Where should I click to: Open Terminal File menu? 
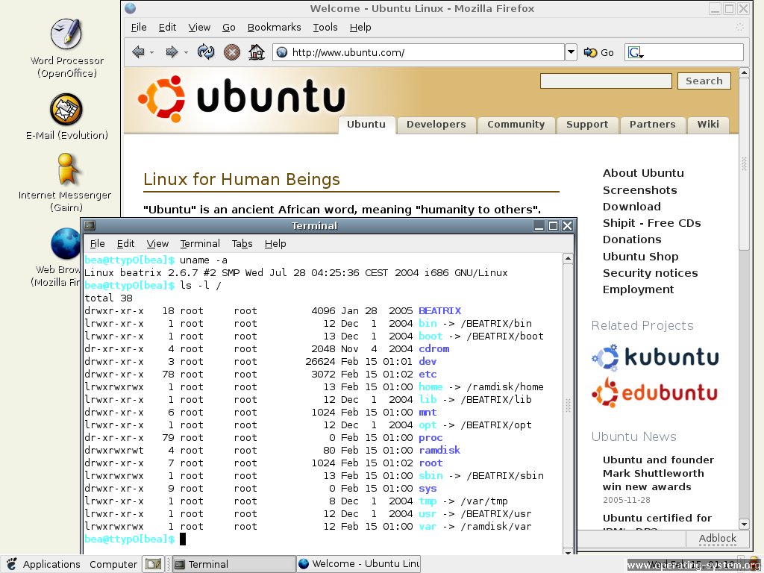coord(98,244)
